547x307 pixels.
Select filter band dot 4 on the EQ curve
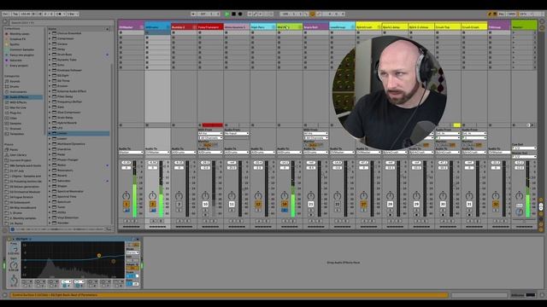99,256
